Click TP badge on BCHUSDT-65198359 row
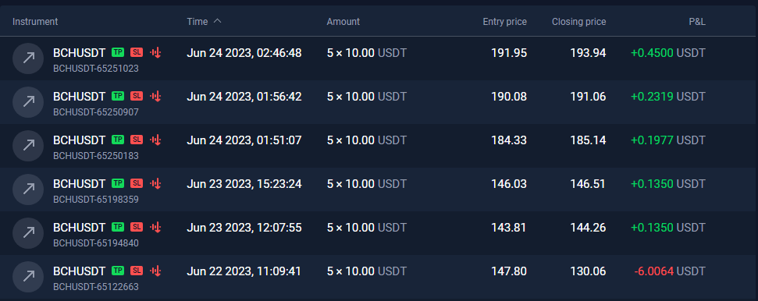Image resolution: width=758 pixels, height=301 pixels. 118,183
